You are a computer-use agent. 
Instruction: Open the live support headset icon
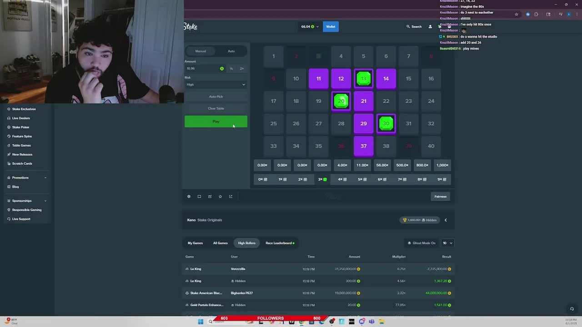tap(572, 309)
